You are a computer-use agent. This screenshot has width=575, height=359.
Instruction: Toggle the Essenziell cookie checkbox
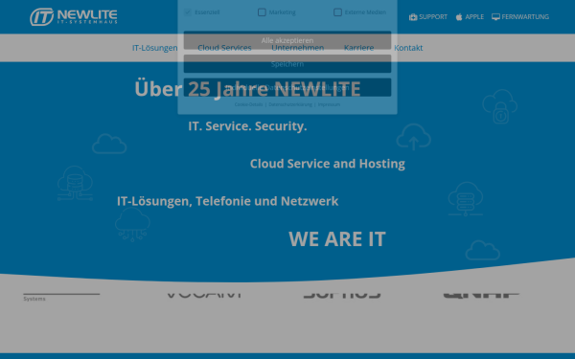pyautogui.click(x=188, y=12)
